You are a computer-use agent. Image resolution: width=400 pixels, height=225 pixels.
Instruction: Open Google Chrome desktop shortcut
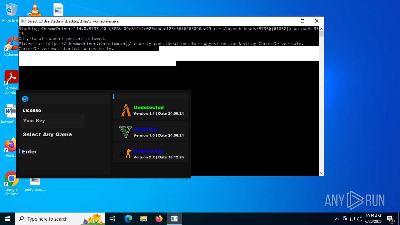tap(11, 184)
